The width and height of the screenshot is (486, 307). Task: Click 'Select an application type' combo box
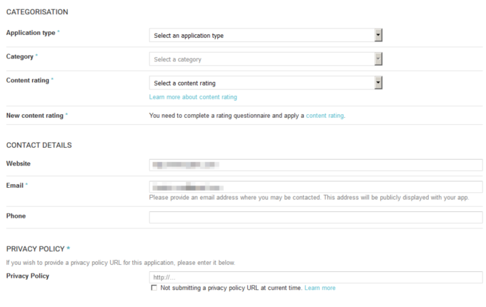pyautogui.click(x=266, y=35)
